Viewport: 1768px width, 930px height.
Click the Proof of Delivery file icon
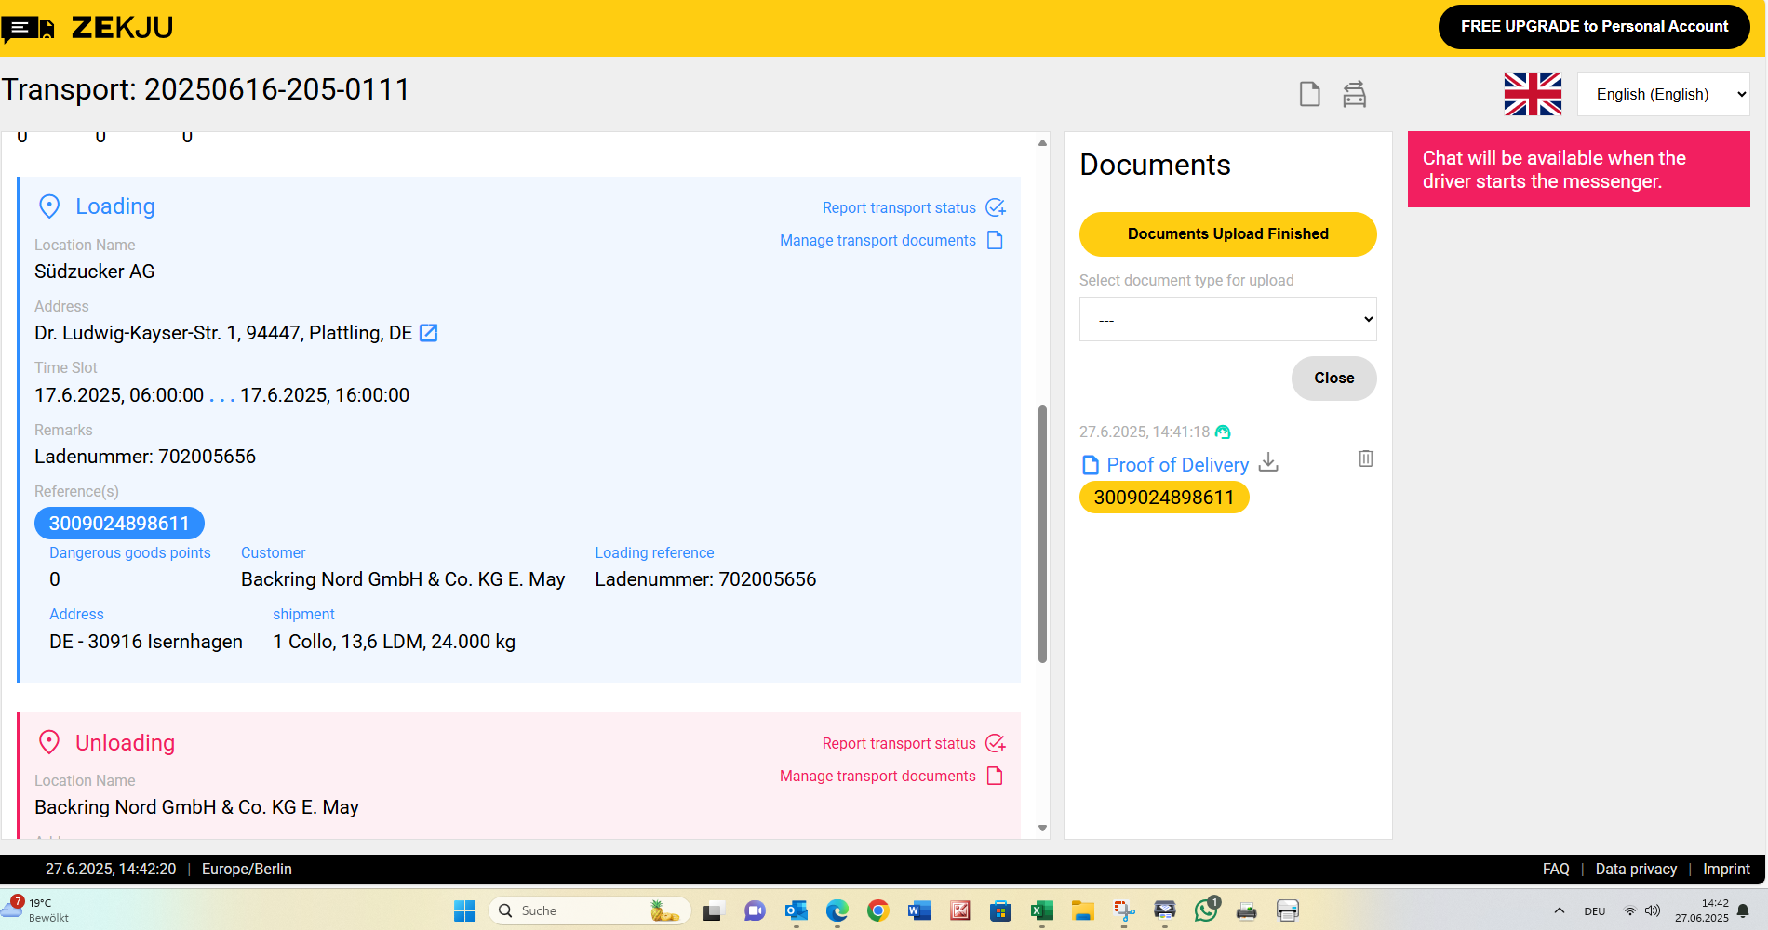click(1091, 465)
